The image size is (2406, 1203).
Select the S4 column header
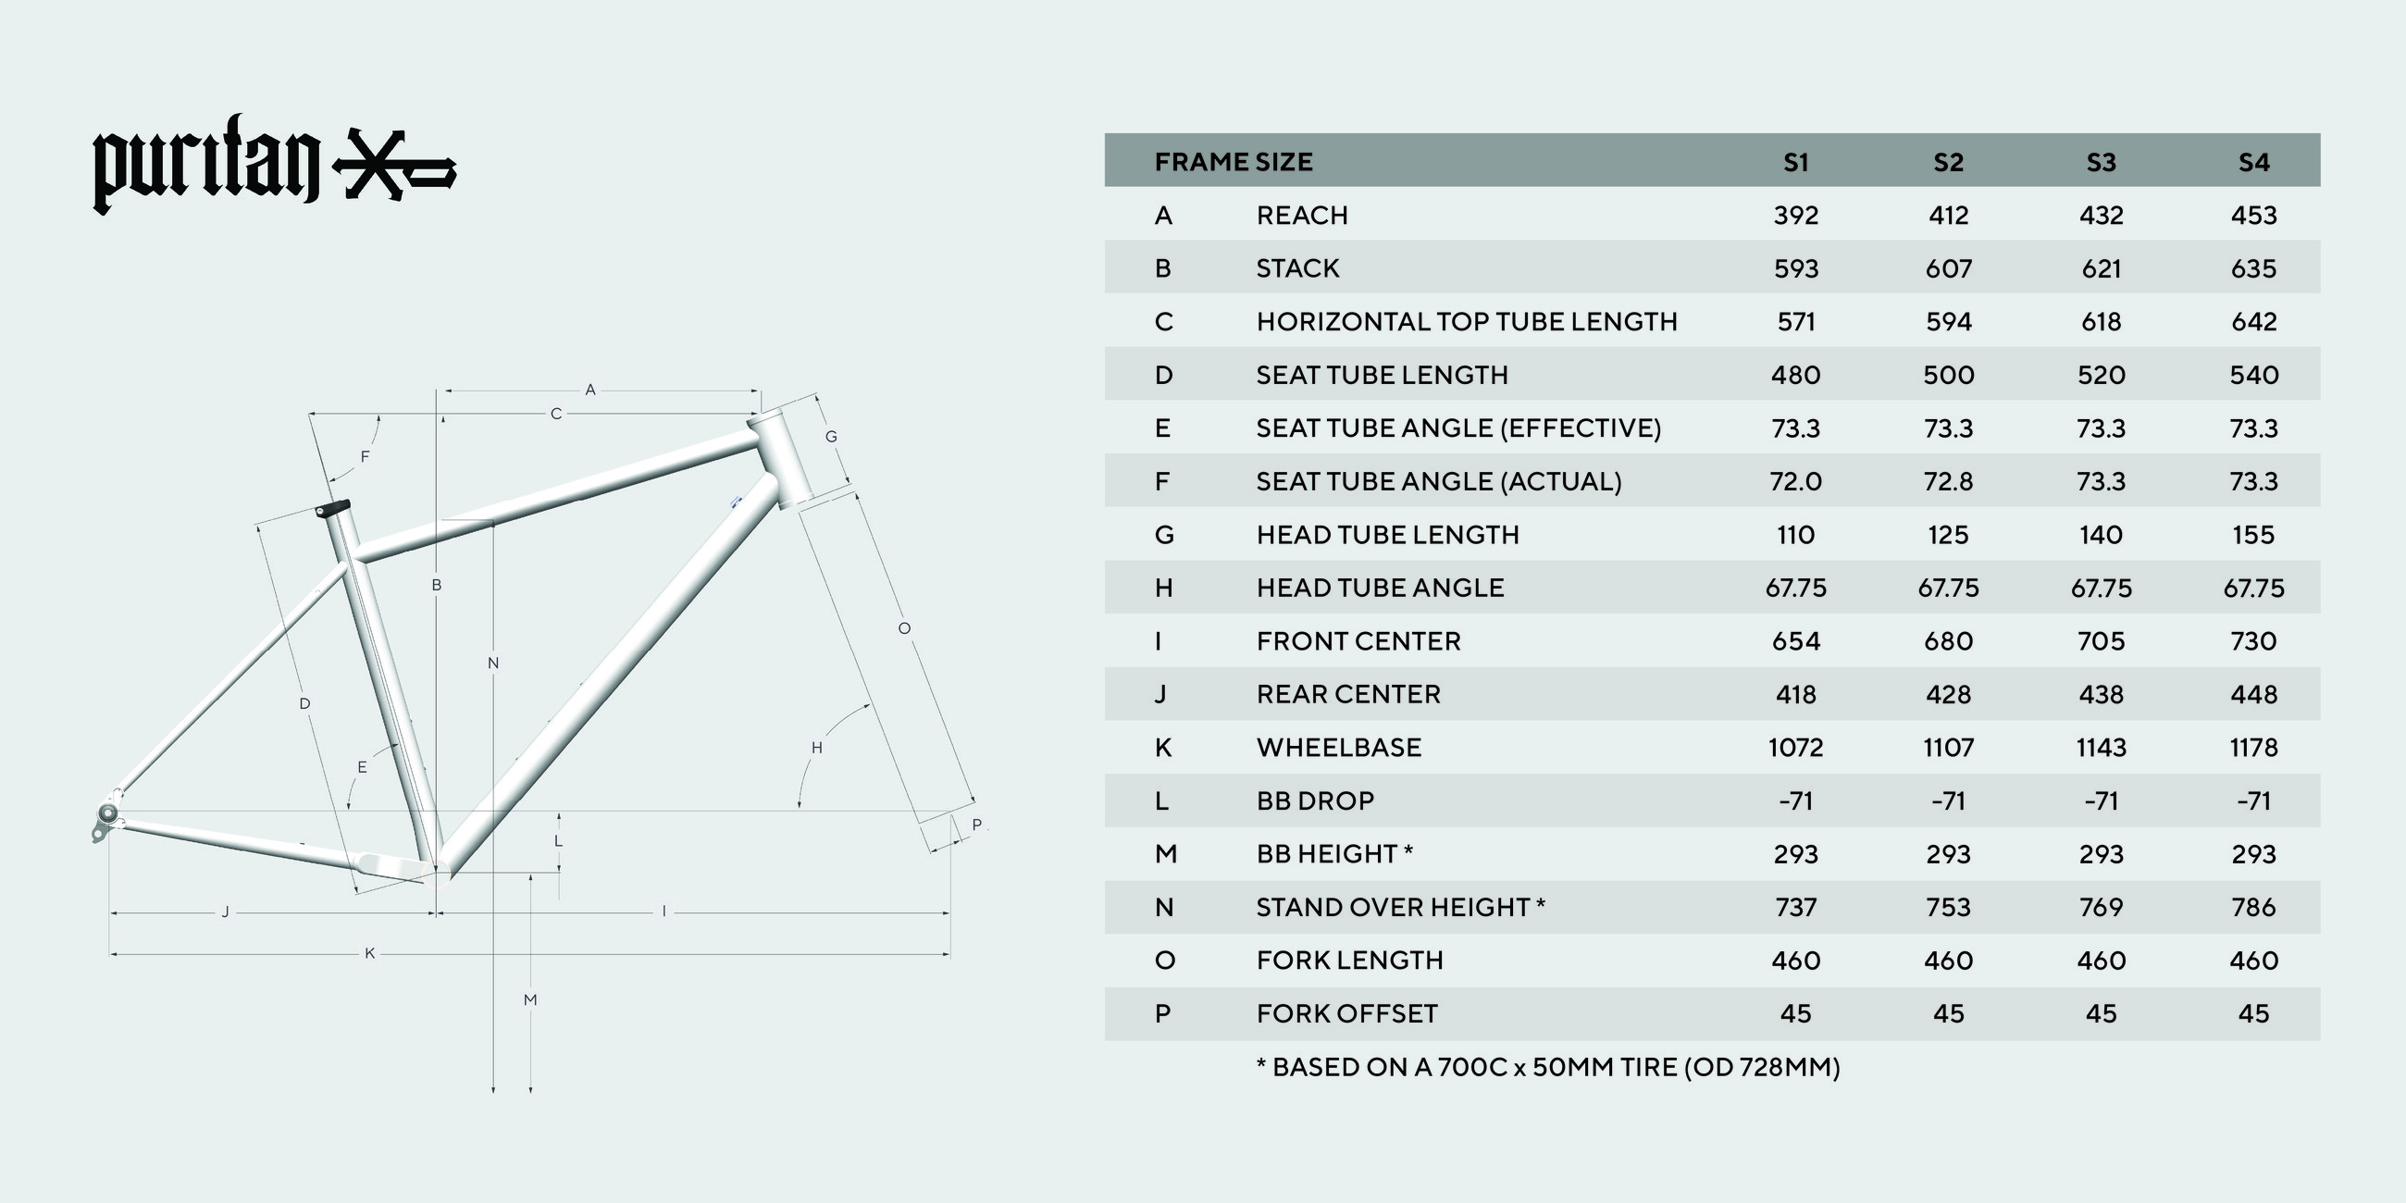click(x=2252, y=163)
